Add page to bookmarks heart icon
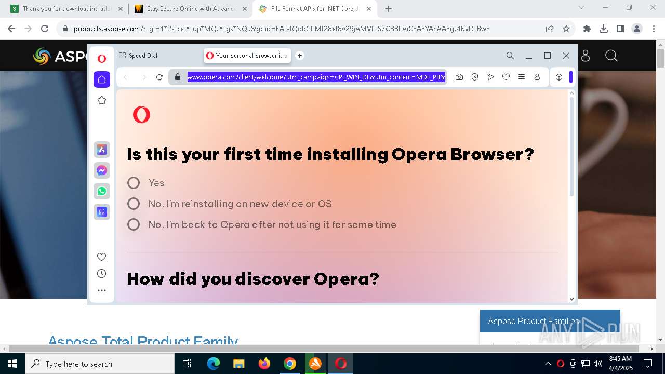 click(506, 77)
